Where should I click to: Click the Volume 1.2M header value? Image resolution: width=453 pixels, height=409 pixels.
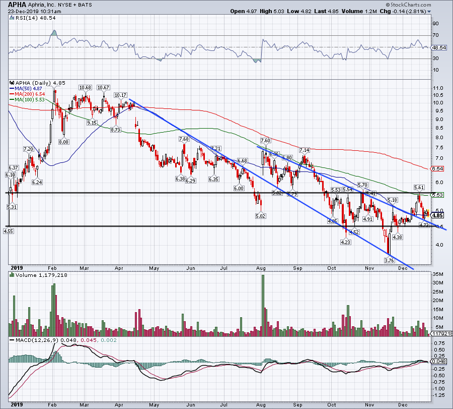[x=359, y=11]
